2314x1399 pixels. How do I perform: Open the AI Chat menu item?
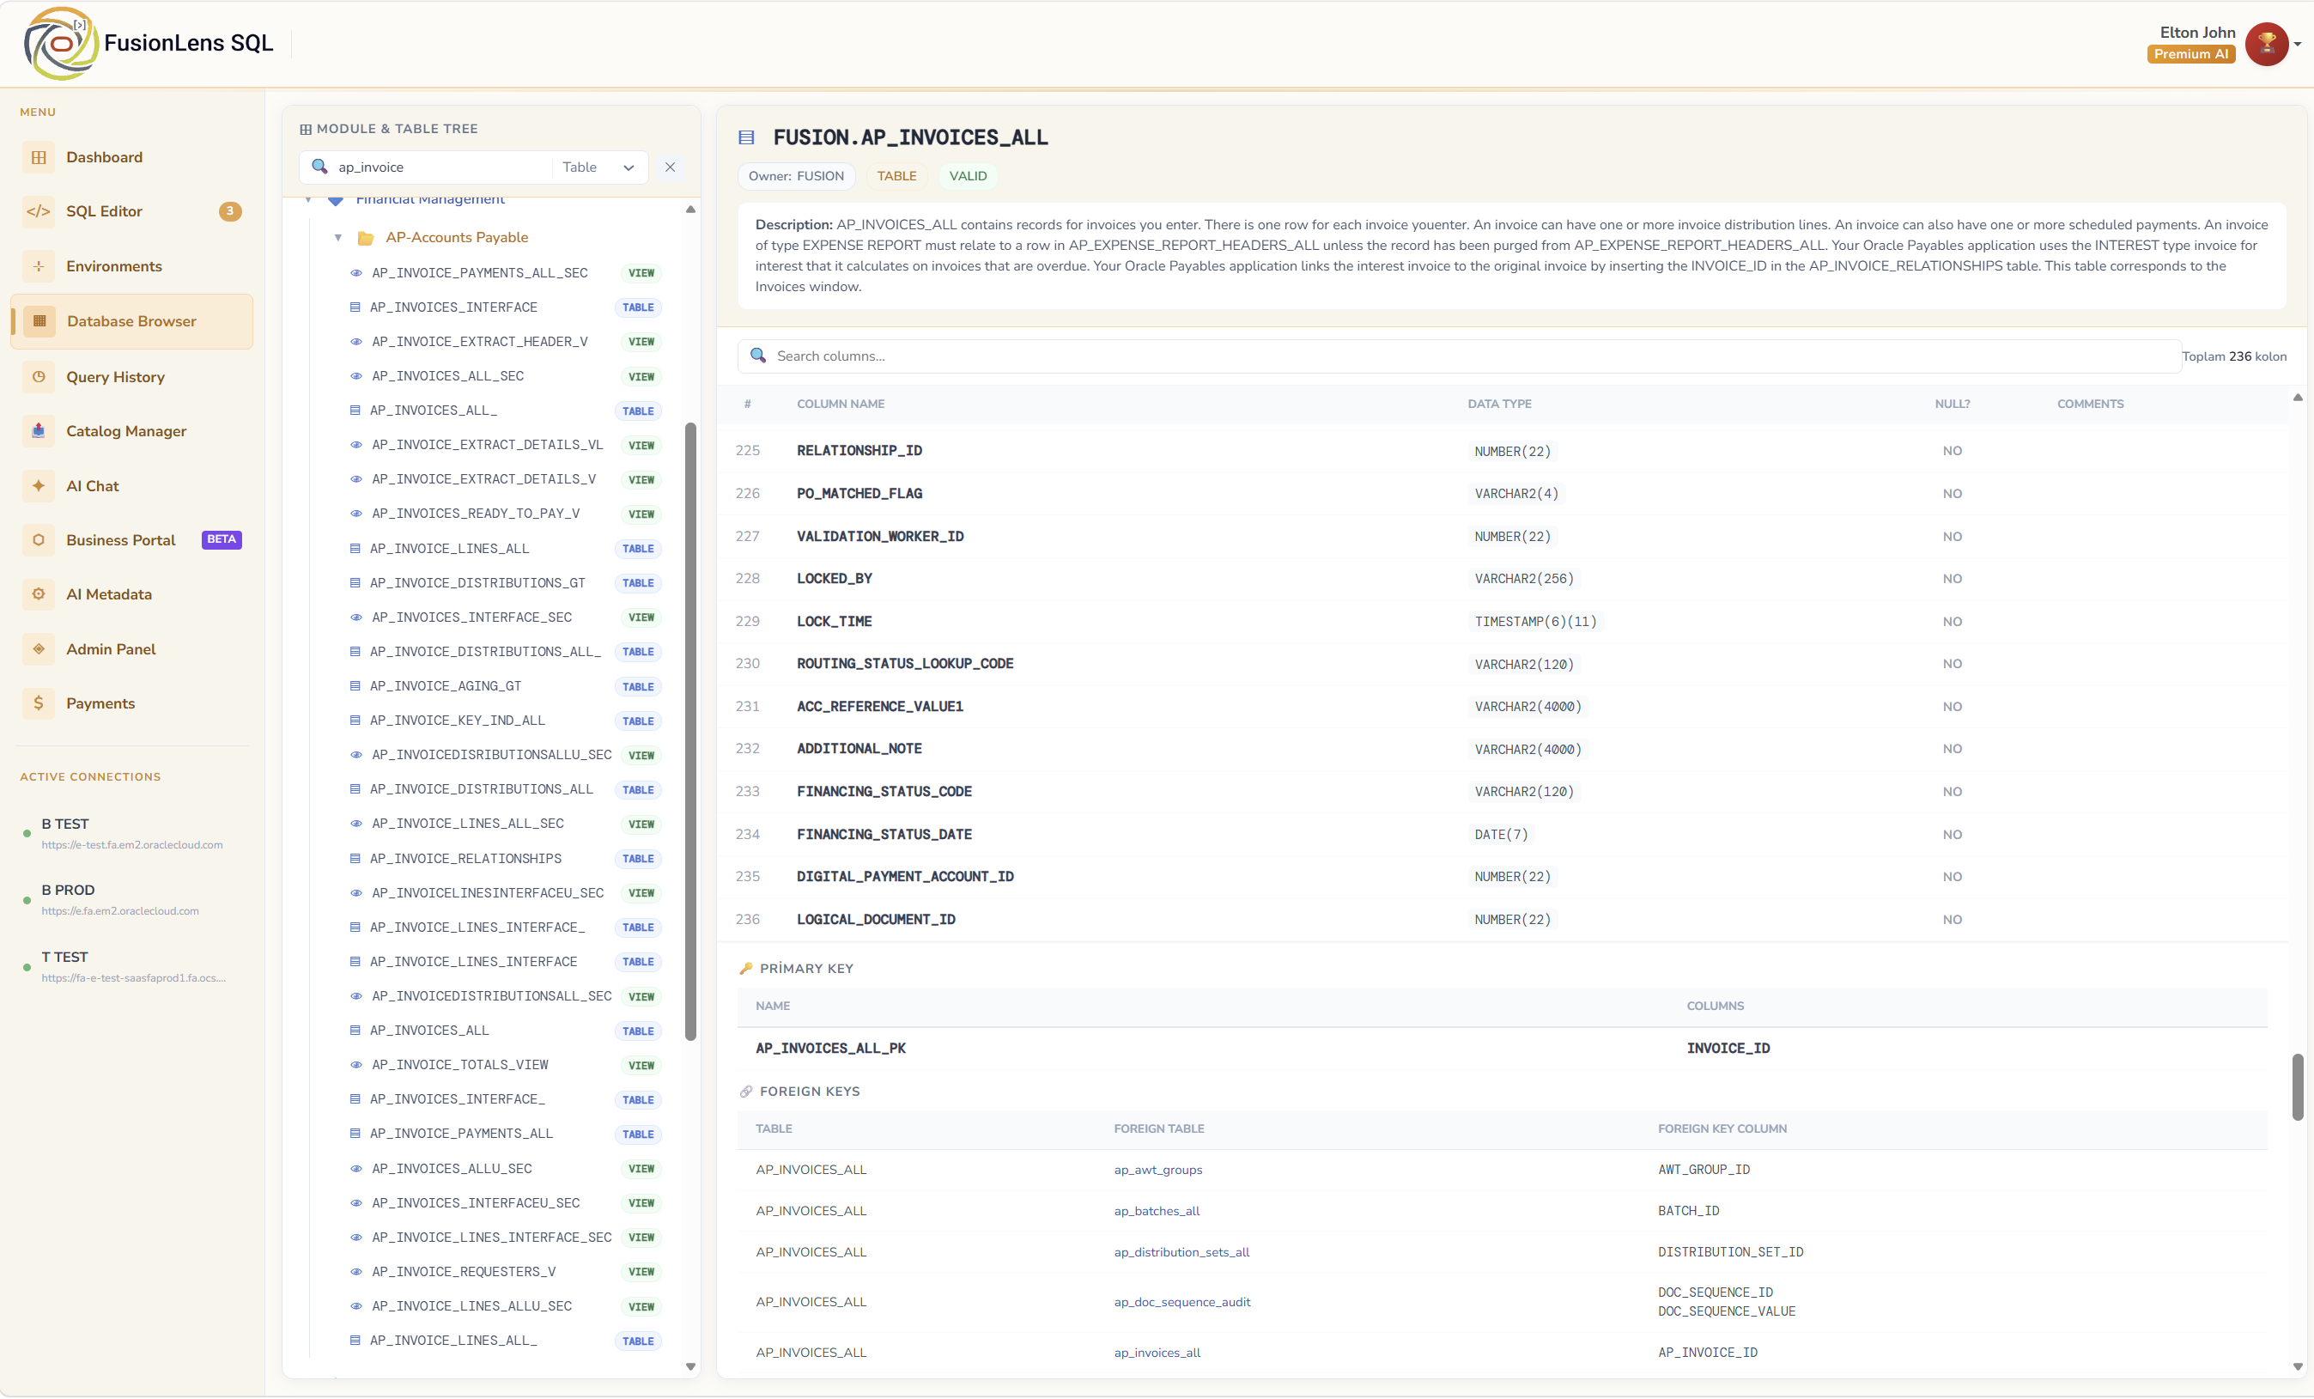(x=131, y=486)
